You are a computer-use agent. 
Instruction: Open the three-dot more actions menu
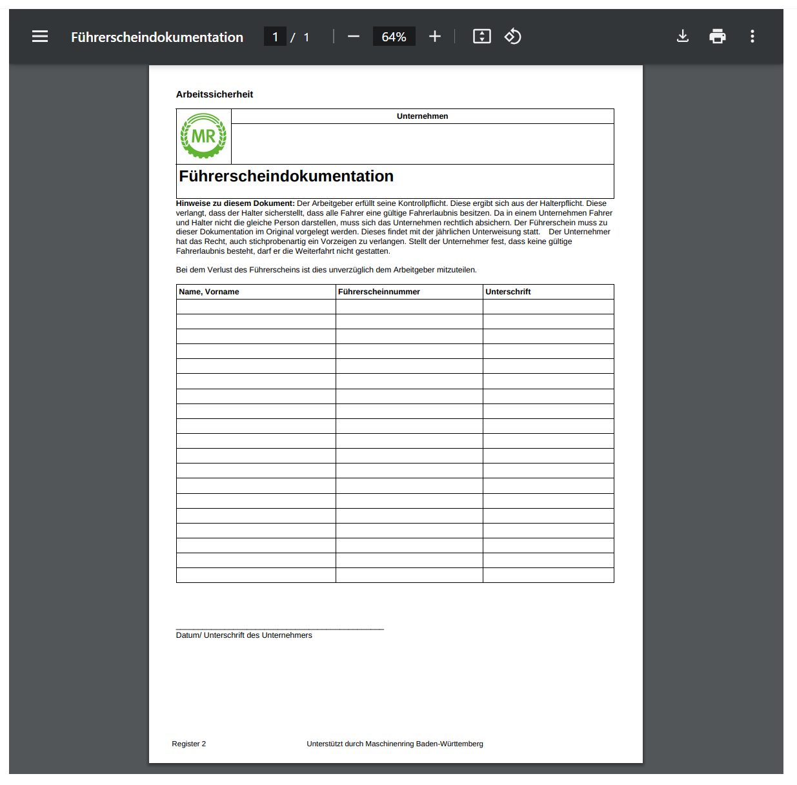pyautogui.click(x=752, y=37)
